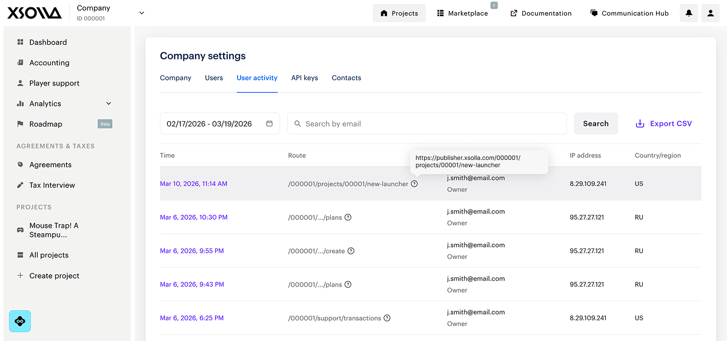Switch to the Users tab
This screenshot has height=341, width=727.
coord(214,78)
